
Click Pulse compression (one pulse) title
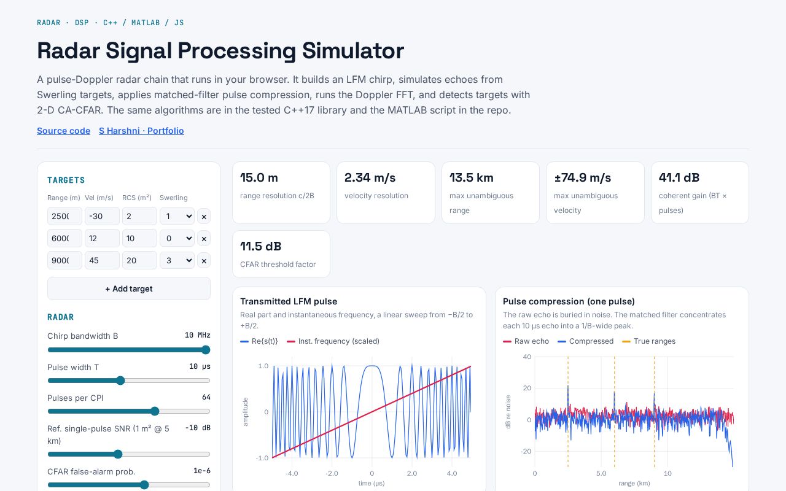(569, 301)
